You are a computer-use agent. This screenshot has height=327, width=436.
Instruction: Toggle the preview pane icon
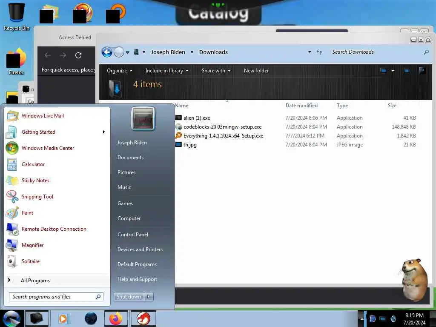pos(407,71)
